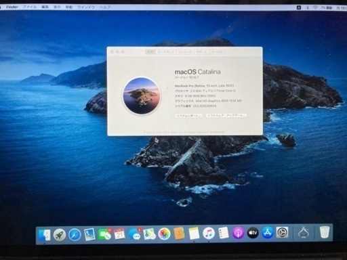Open Reminders list icon in Dock
The width and height of the screenshot is (347, 260).
[x=224, y=233]
